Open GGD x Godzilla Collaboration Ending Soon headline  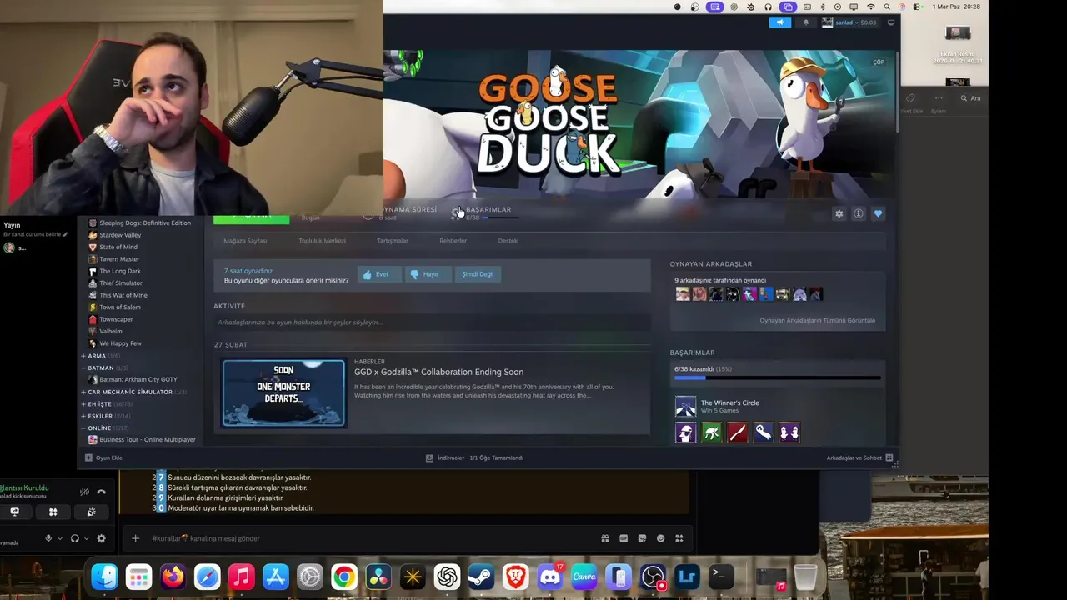tap(438, 372)
